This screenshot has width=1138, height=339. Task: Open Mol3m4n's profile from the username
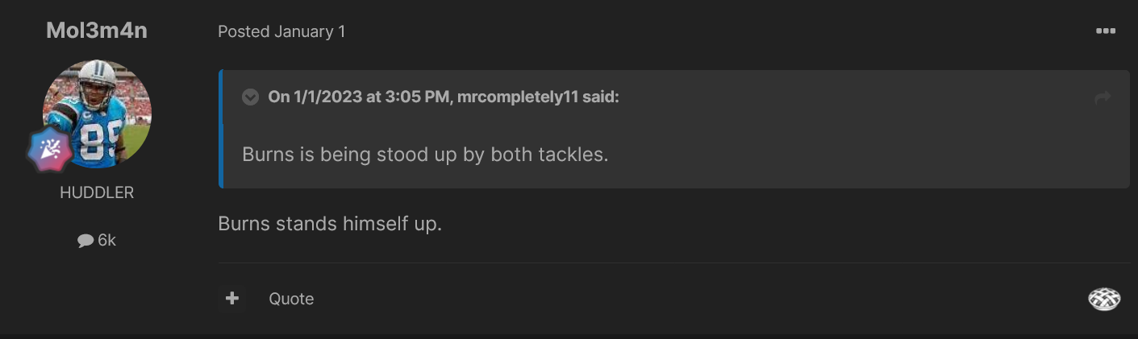[x=97, y=31]
